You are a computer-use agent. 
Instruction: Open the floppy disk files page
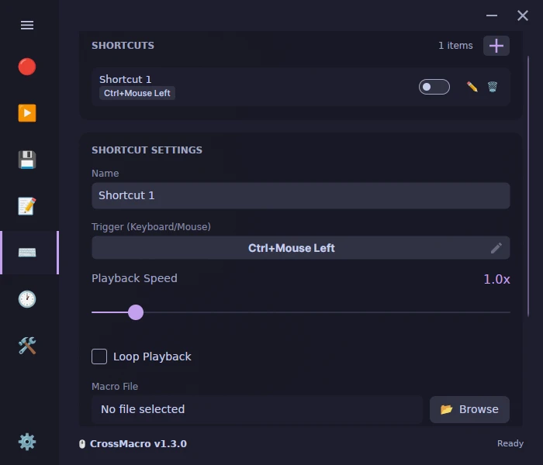[27, 160]
